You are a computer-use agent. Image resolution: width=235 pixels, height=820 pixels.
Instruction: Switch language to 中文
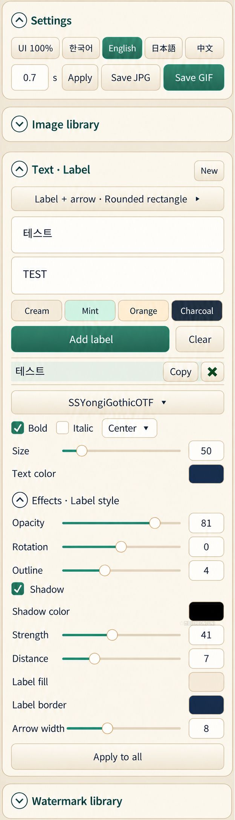[204, 48]
